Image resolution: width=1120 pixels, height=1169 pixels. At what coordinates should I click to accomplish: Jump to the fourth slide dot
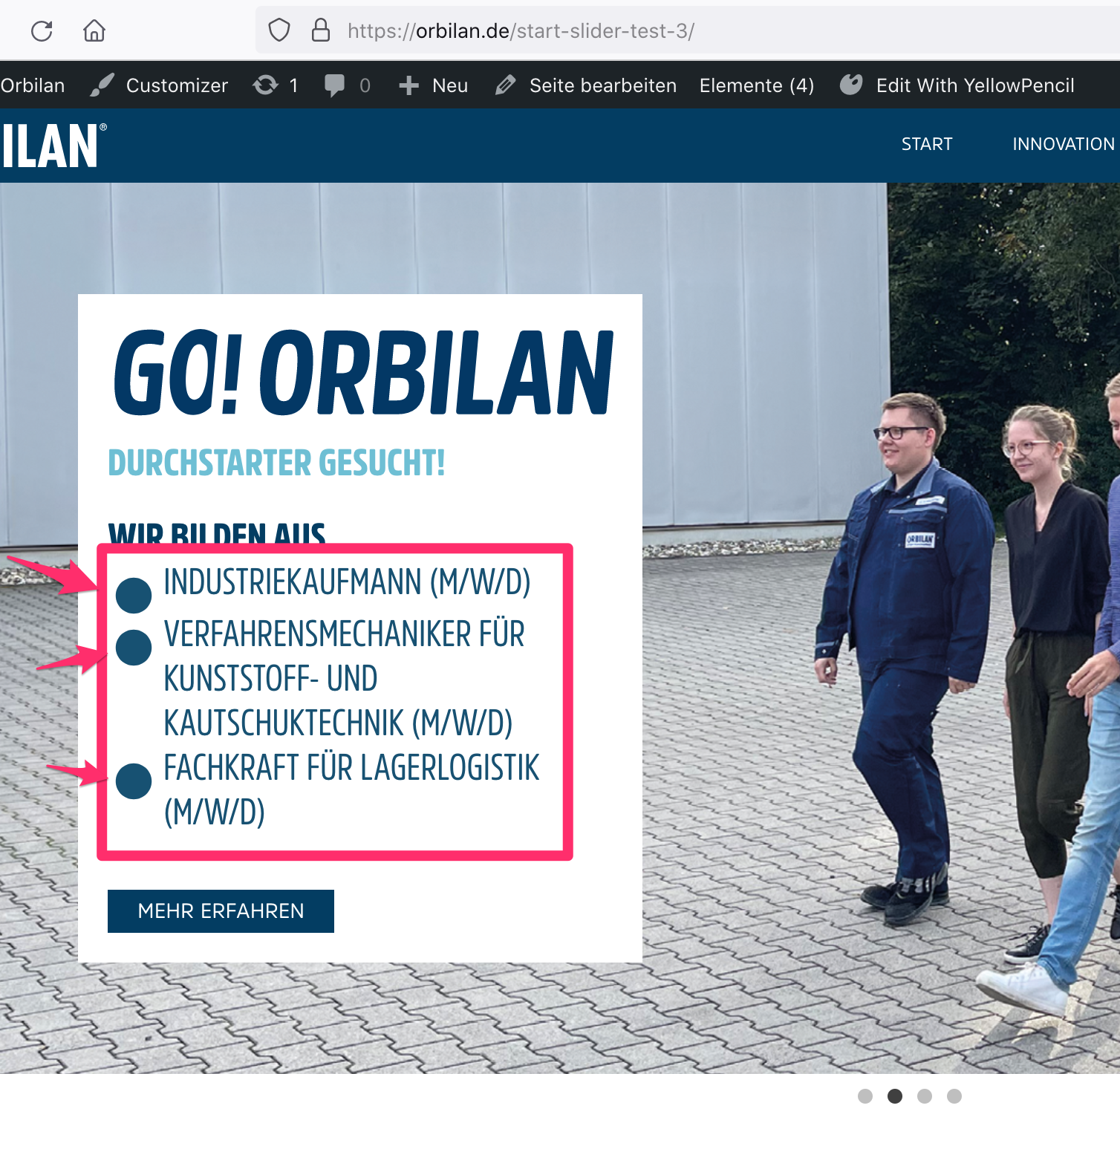pos(954,1096)
